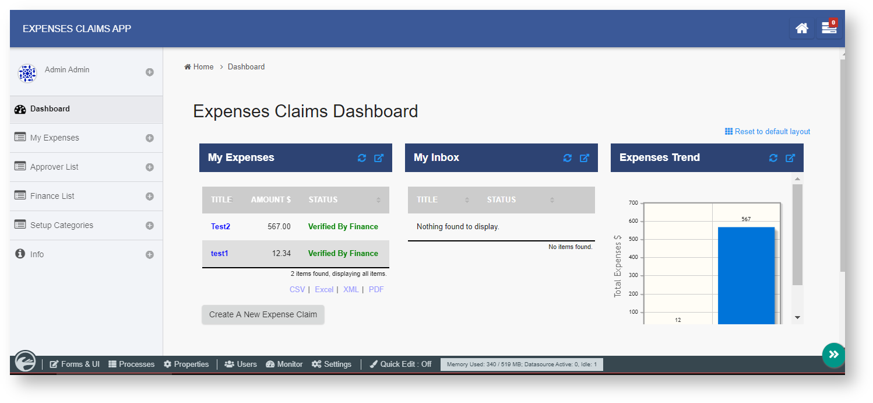873x403 pixels.
Task: Expand the Setup Categories plus icon
Action: (x=150, y=226)
